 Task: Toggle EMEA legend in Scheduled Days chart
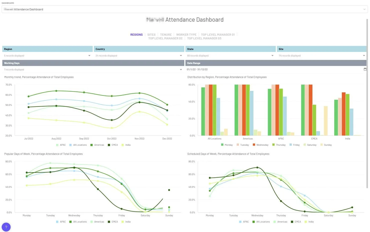point(296,222)
